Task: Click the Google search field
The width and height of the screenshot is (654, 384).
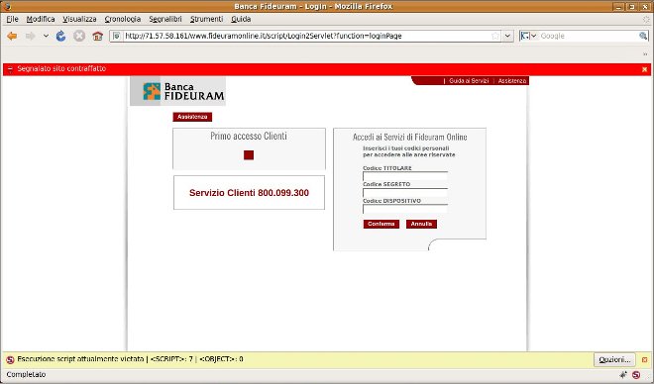Action: (x=588, y=36)
